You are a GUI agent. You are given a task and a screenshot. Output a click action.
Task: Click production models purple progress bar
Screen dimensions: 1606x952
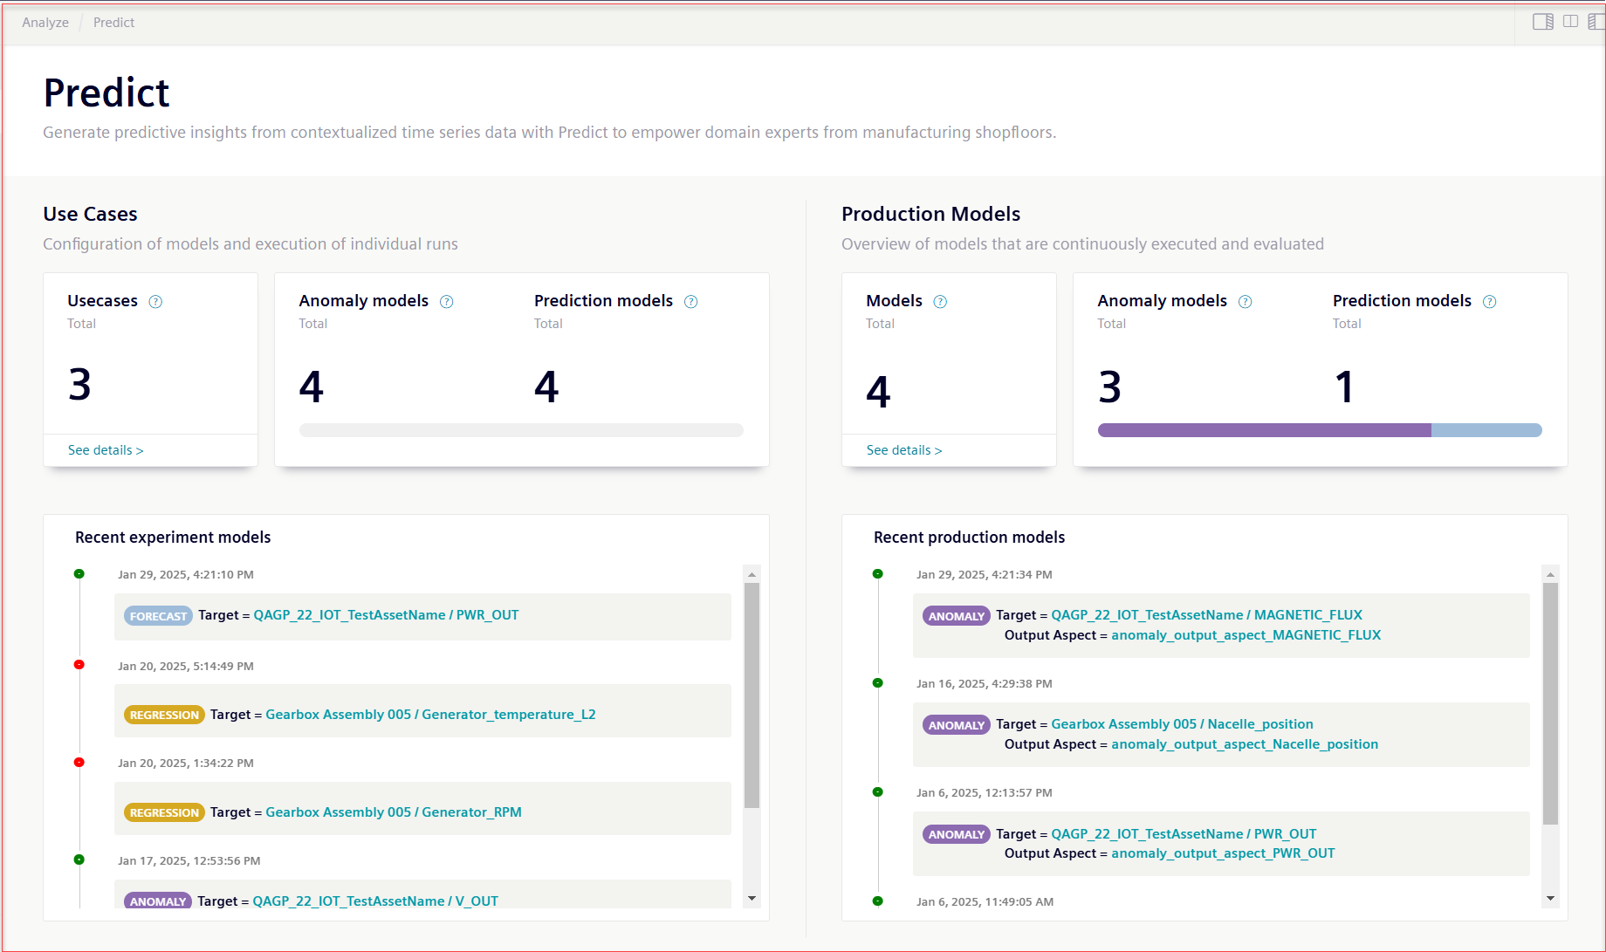click(x=1264, y=430)
